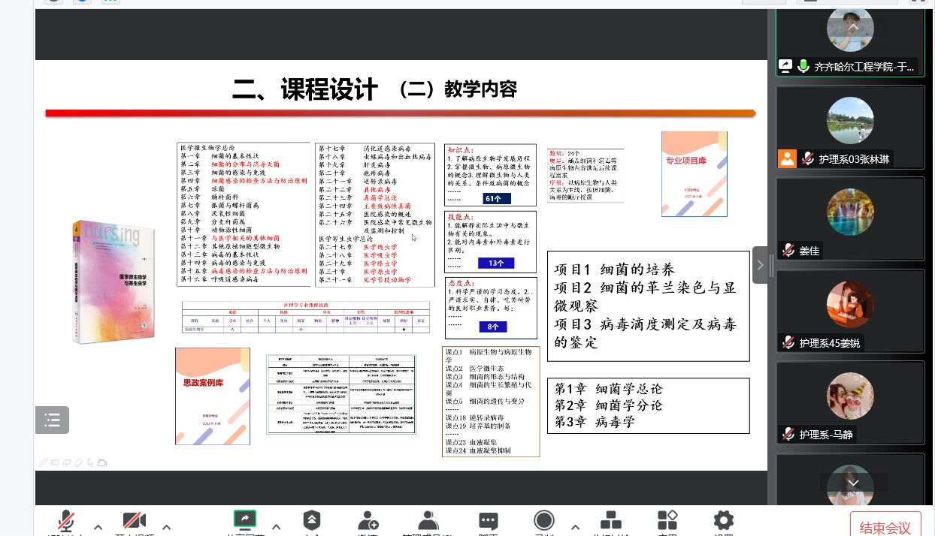The height and width of the screenshot is (536, 935).
Task: Click the invite participants icon
Action: point(368,521)
